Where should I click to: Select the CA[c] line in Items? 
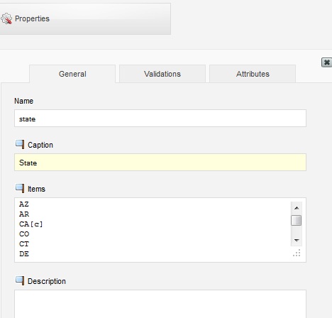point(31,224)
